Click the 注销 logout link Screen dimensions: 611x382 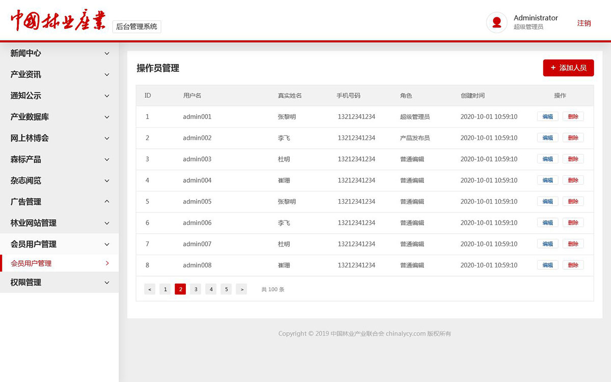[x=584, y=23]
